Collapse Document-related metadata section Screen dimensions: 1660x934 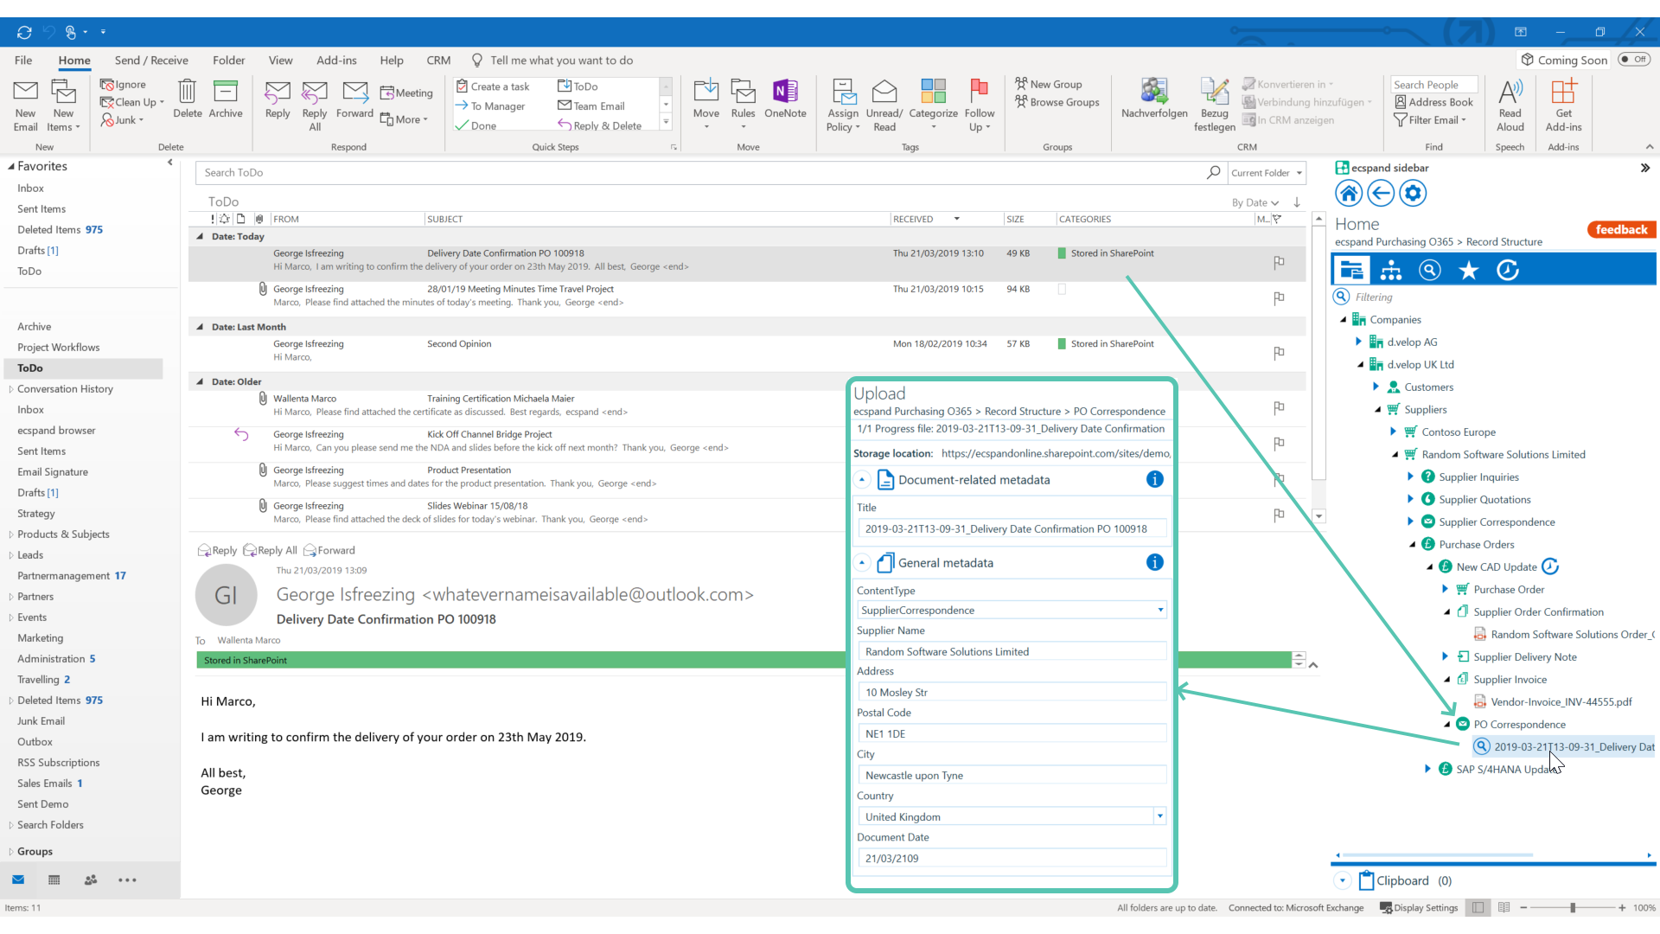pyautogui.click(x=862, y=479)
